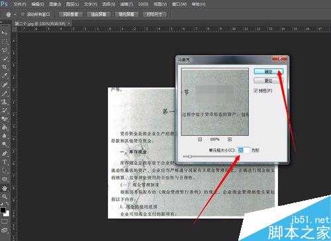Select the Ellipse shape tool
The width and height of the screenshot is (331, 241).
click(x=5, y=179)
